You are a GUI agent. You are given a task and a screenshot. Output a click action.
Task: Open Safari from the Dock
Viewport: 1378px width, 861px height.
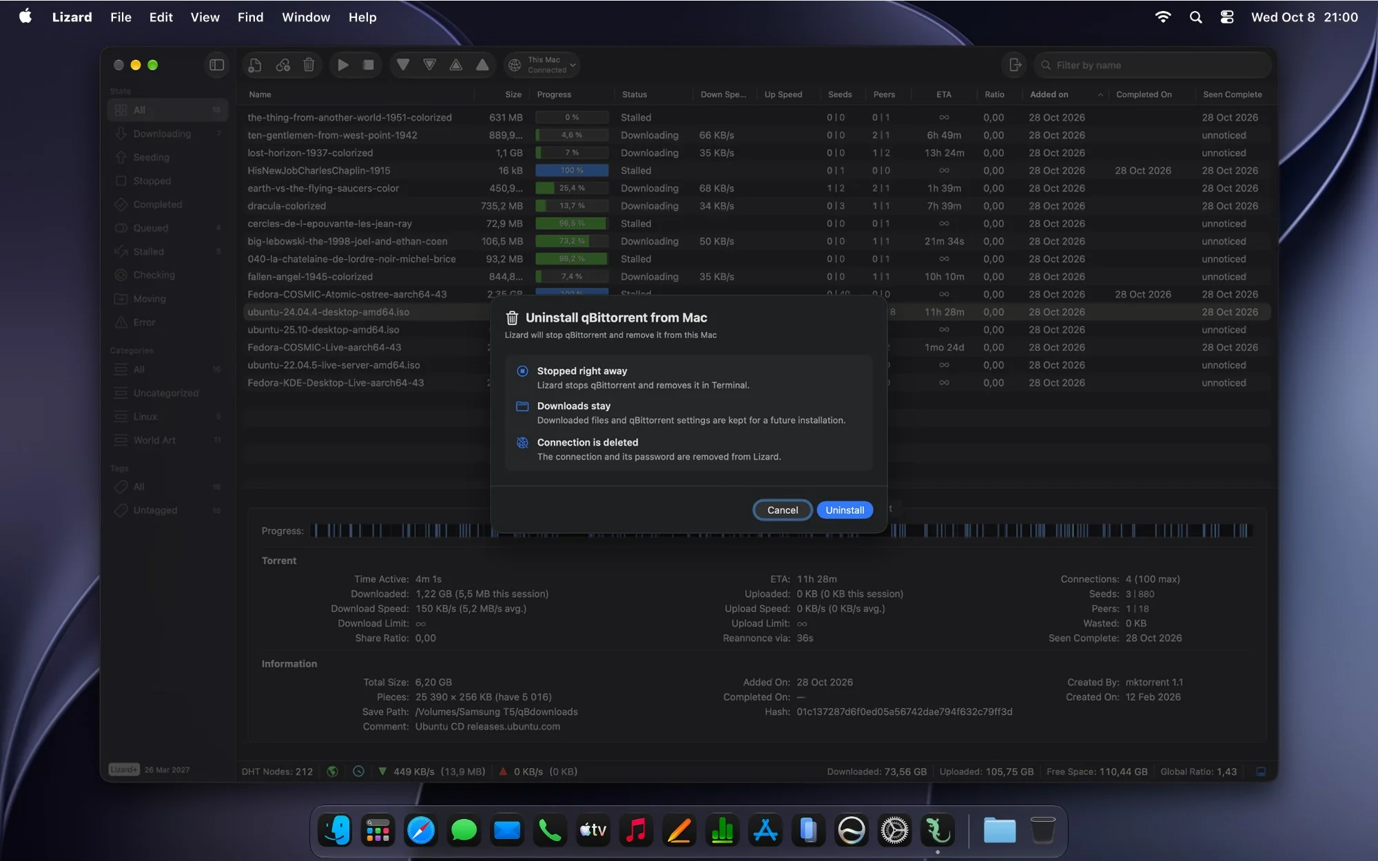click(x=420, y=830)
